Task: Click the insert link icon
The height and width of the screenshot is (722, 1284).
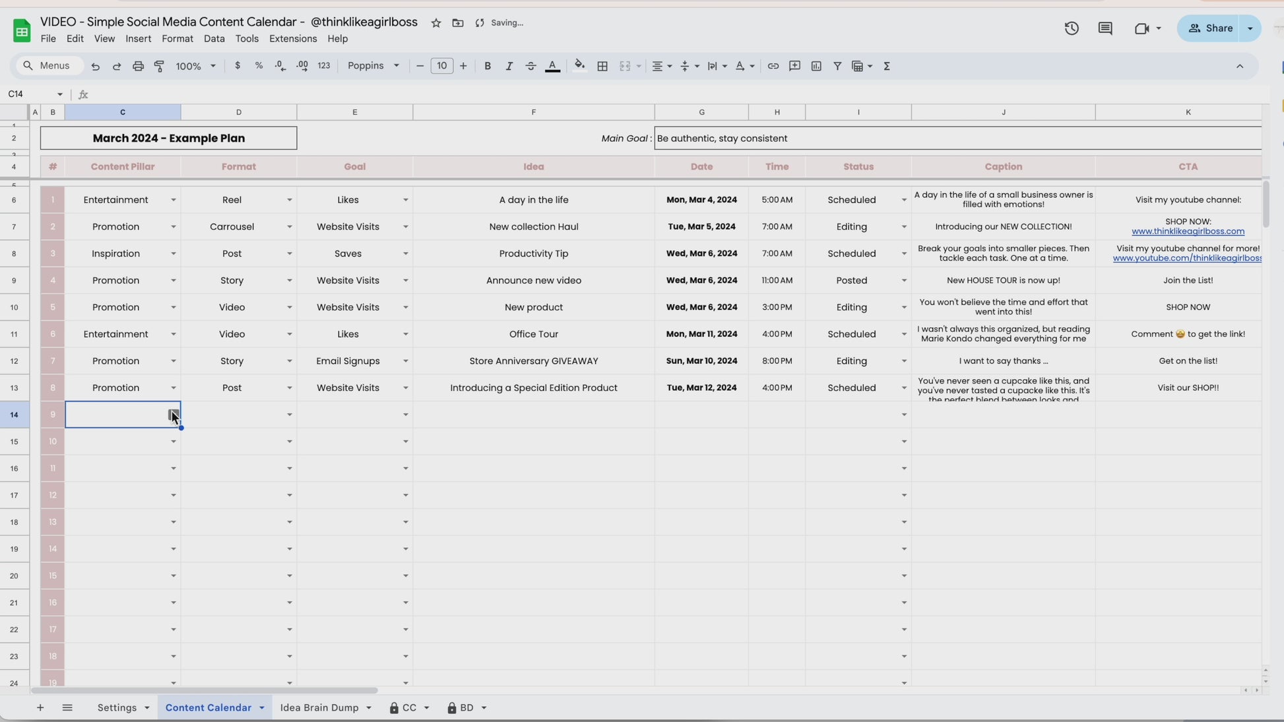Action: (773, 66)
